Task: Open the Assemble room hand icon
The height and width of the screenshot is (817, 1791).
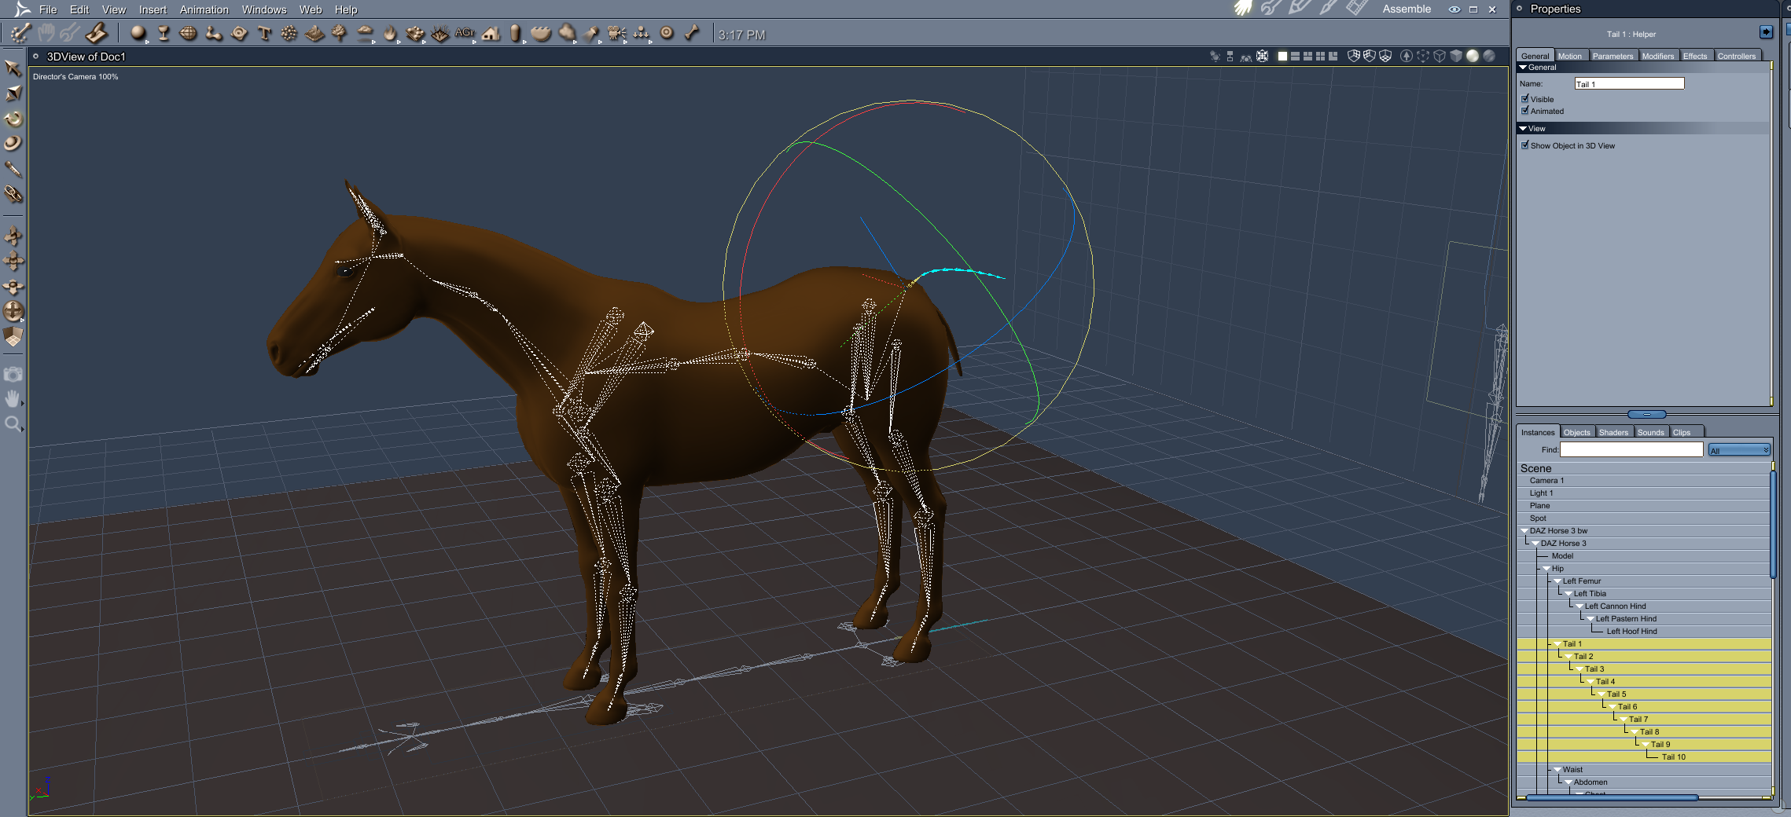Action: tap(1243, 9)
